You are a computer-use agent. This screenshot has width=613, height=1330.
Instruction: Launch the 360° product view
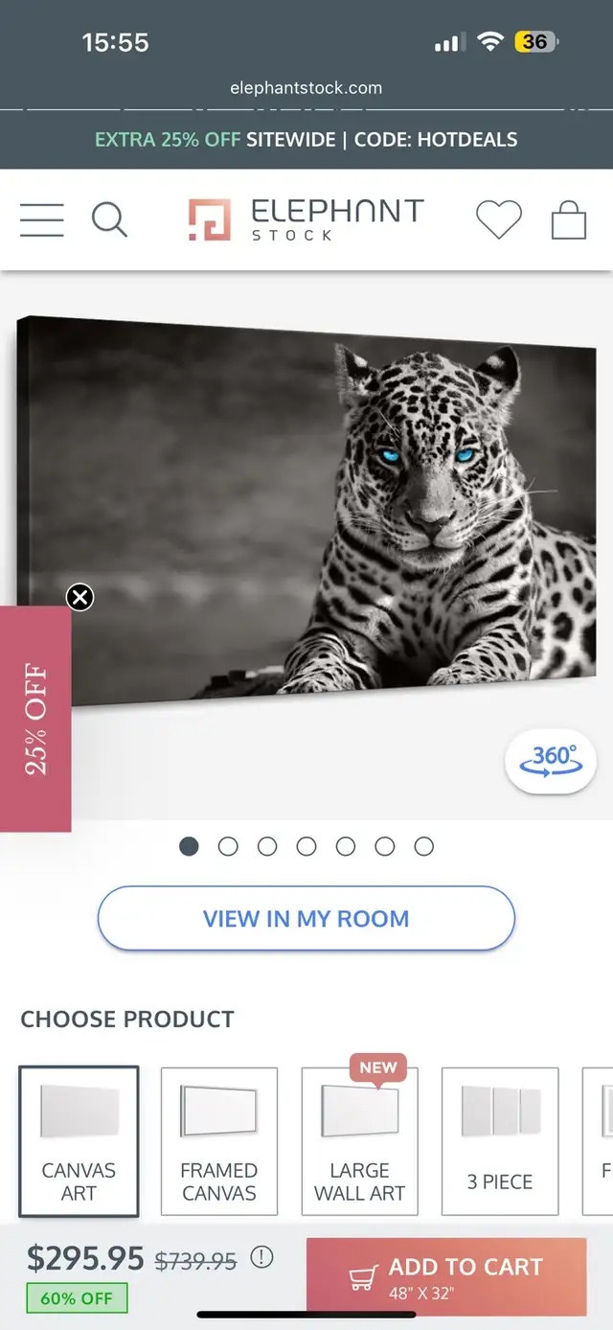click(x=551, y=762)
